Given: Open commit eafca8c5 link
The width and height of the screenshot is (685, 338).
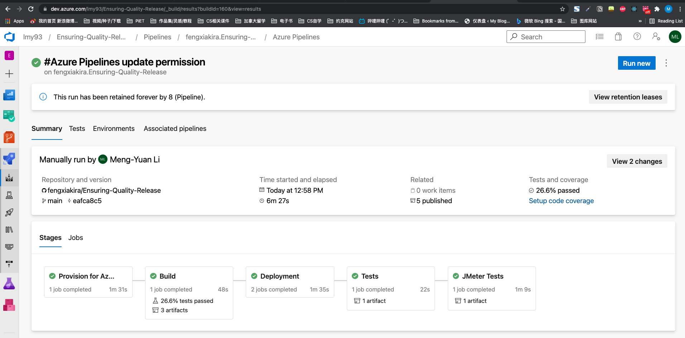Looking at the screenshot, I should (x=87, y=201).
